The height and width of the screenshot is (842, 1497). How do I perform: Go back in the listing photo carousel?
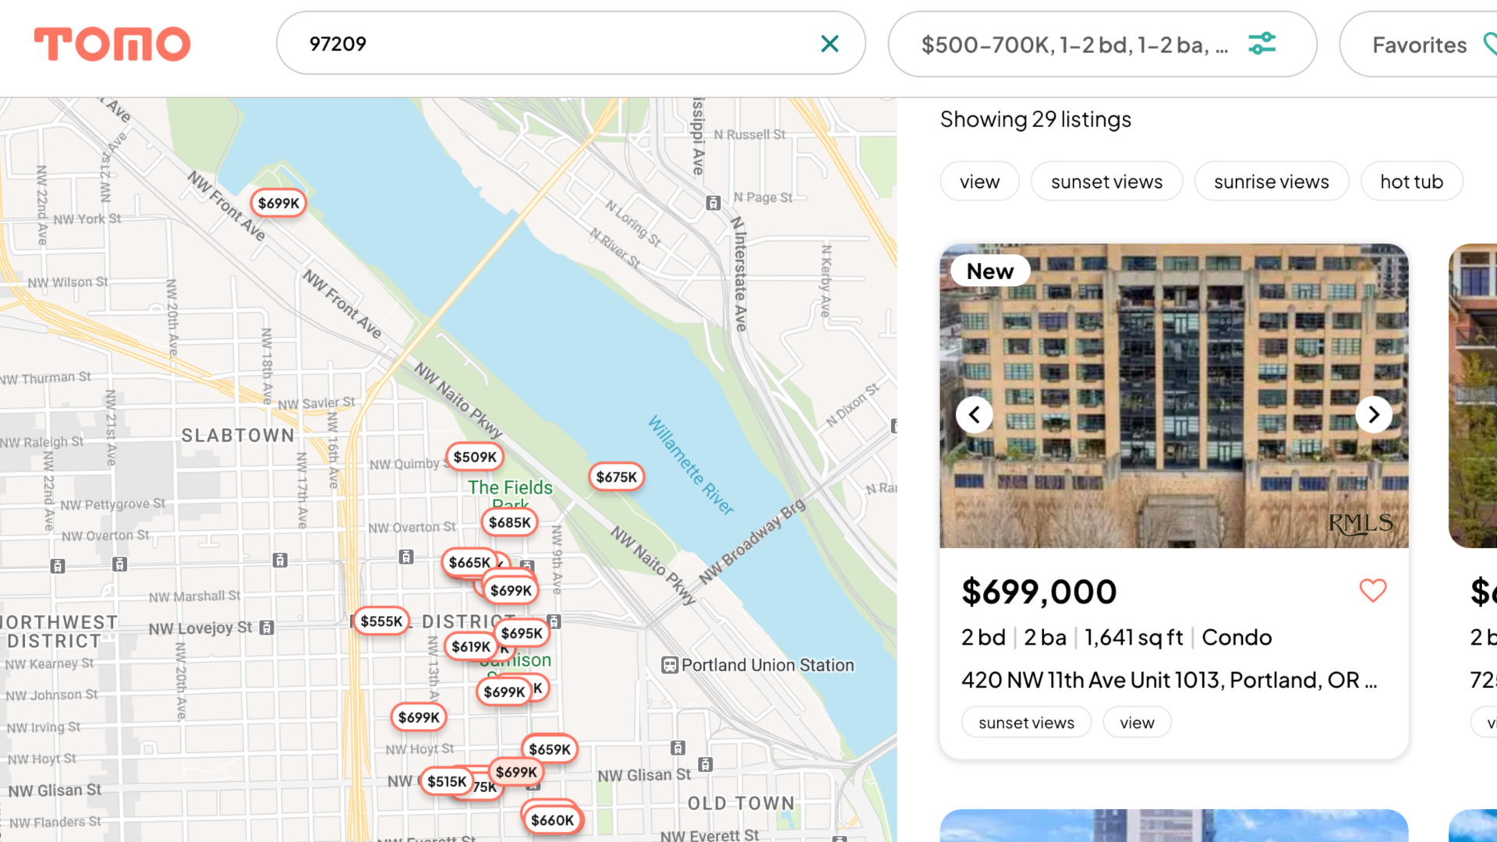[x=974, y=415]
